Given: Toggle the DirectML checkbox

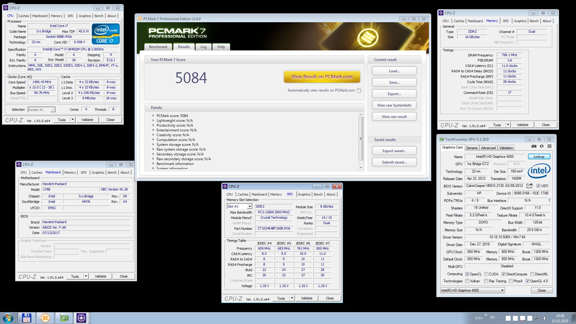Looking at the screenshot, I should point(532,274).
